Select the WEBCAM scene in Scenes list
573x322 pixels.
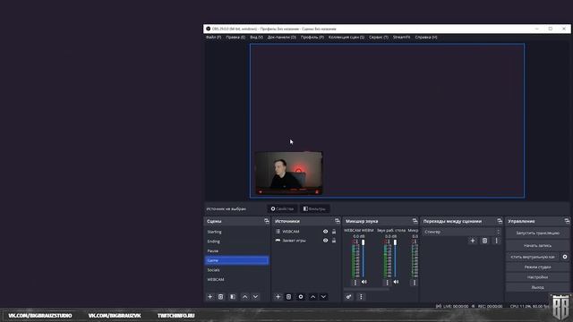pos(236,279)
